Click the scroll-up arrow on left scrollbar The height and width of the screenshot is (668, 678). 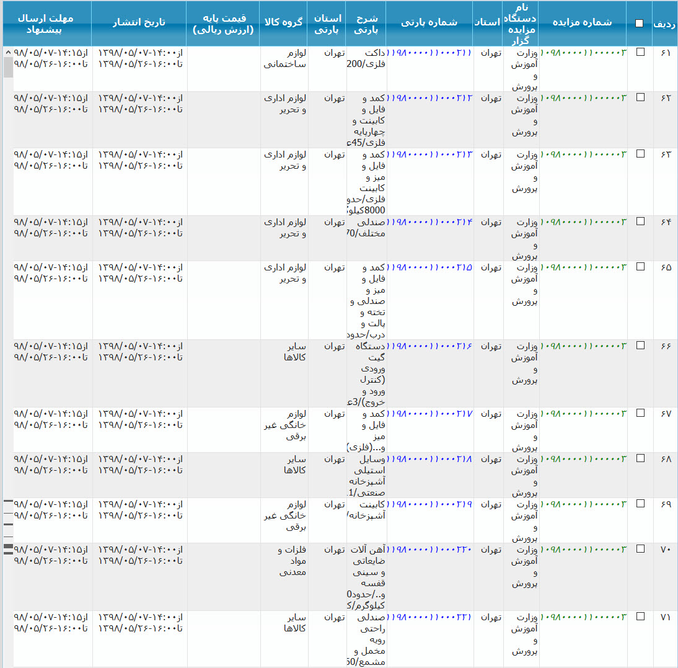tap(8, 51)
